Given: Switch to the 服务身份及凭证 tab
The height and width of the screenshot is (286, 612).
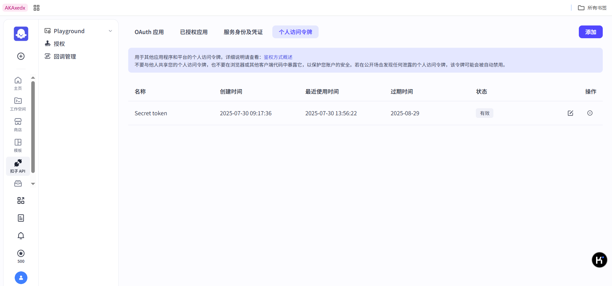Looking at the screenshot, I should click(243, 32).
